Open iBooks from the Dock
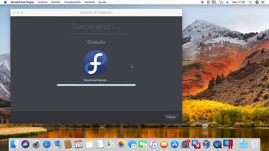 coord(164,144)
